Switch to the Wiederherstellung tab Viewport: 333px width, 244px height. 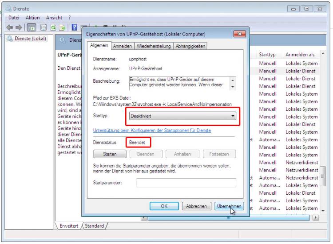pos(154,46)
